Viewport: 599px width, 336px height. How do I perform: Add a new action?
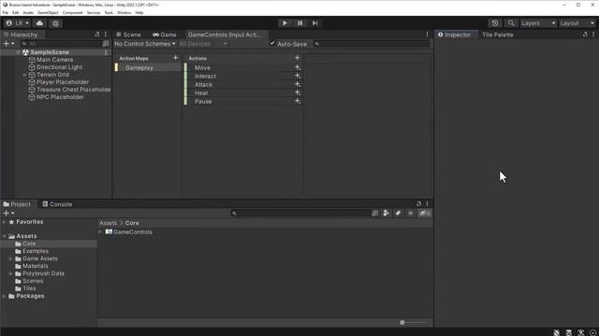point(298,58)
